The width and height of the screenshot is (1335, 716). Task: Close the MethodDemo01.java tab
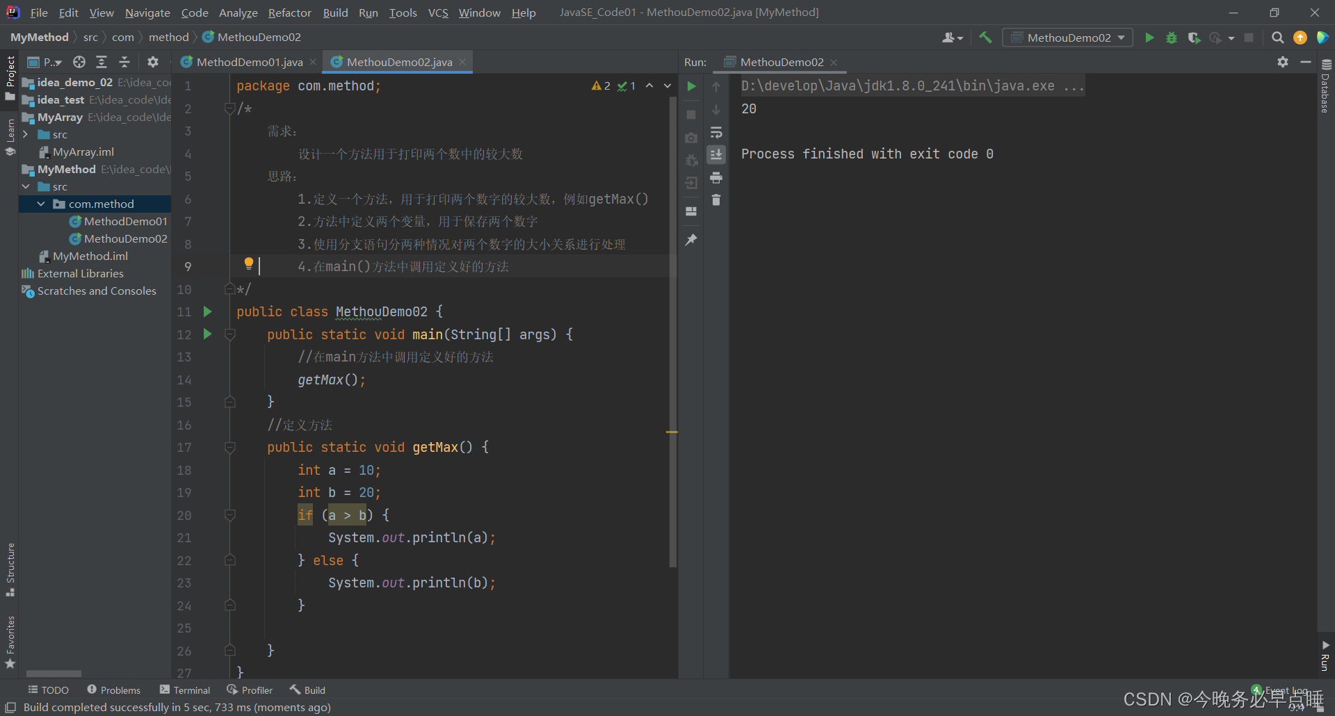click(x=313, y=62)
